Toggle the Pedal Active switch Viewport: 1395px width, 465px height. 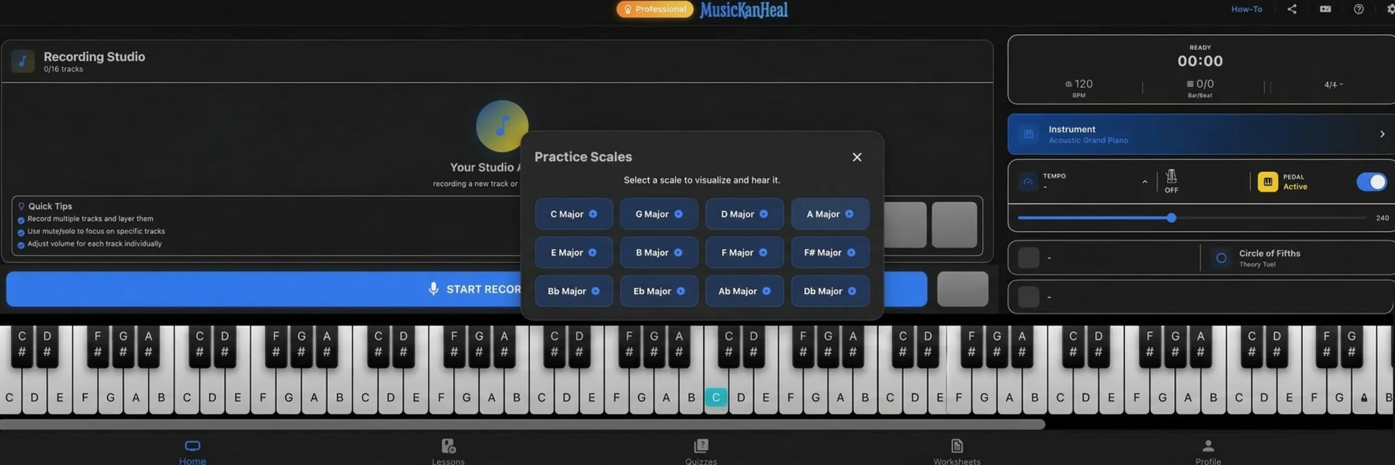click(1371, 182)
